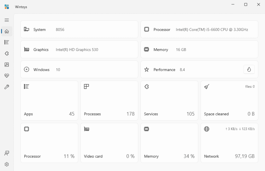265x171 pixels.
Task: Open the Processes tile showing 178
Action: point(109,100)
